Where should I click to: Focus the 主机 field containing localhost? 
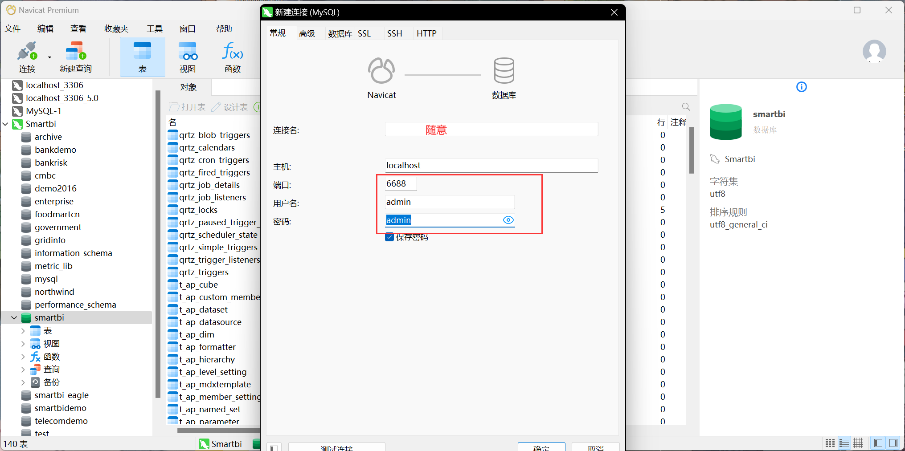pos(491,166)
